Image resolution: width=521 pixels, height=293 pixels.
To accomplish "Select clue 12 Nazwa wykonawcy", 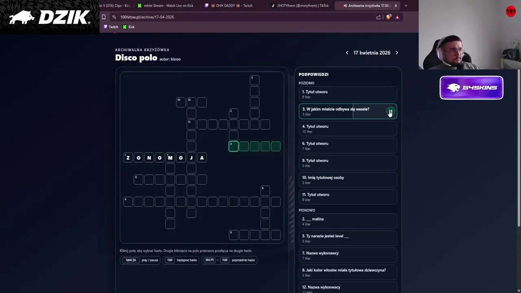I will coord(348,288).
